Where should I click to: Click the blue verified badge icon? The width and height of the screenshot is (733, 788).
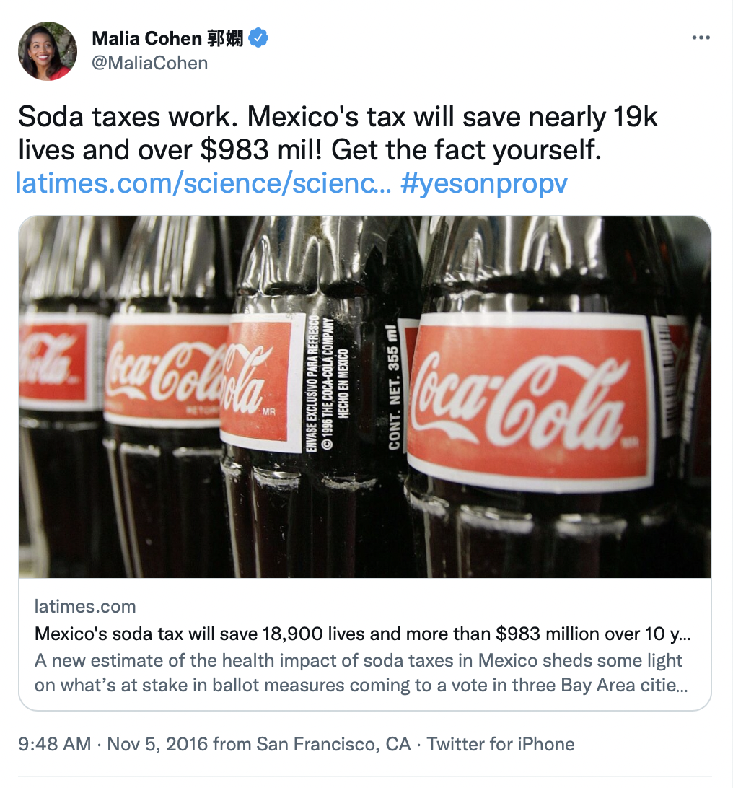click(x=259, y=38)
